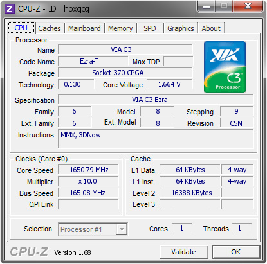Image resolution: width=267 pixels, height=264 pixels.
Task: Click the Name field showing VIA C3
Action: coord(125,49)
